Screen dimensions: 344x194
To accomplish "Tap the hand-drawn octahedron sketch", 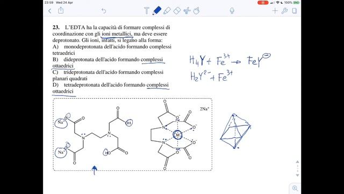I will click(x=235, y=131).
